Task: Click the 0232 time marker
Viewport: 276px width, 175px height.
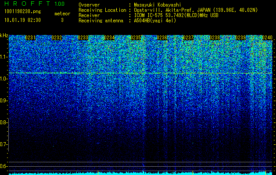Action: tap(57, 38)
